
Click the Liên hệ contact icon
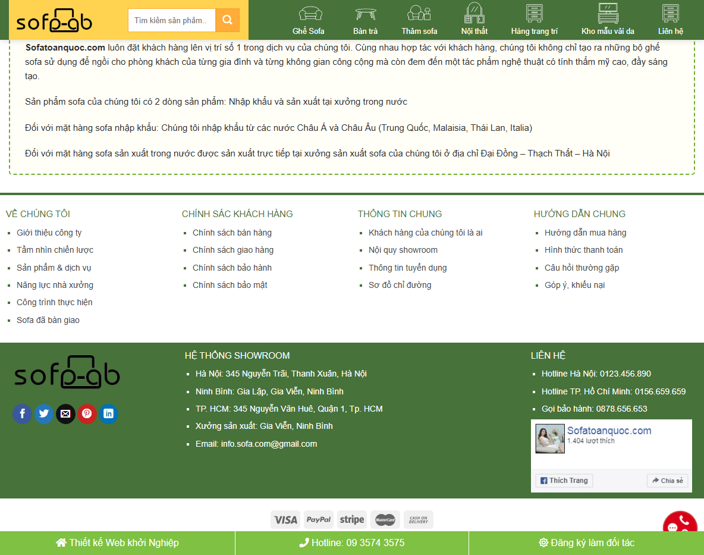(x=670, y=13)
